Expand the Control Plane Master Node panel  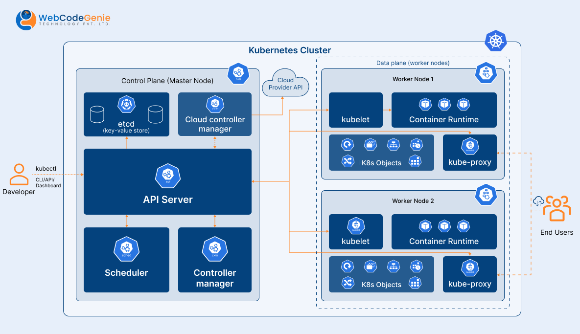point(168,81)
